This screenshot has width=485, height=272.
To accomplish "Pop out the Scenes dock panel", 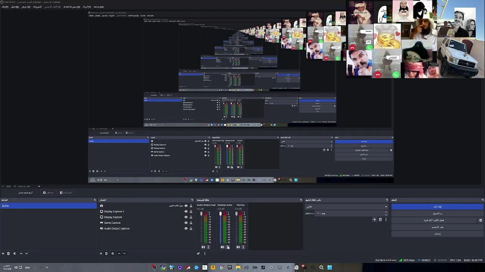I will pyautogui.click(x=95, y=200).
